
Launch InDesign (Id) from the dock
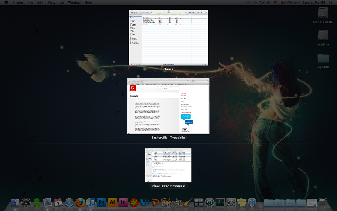[123, 202]
